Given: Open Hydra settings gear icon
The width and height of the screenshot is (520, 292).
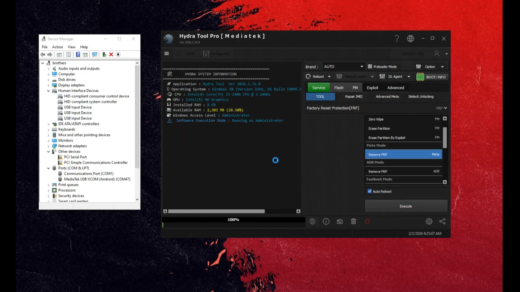Looking at the screenshot, I should [x=429, y=221].
